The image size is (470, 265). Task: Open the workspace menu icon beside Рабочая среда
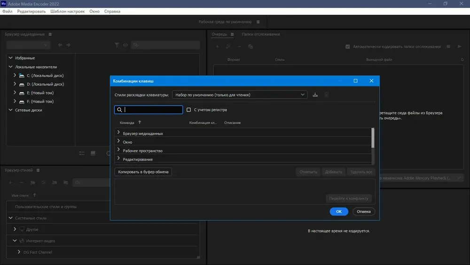click(x=258, y=22)
